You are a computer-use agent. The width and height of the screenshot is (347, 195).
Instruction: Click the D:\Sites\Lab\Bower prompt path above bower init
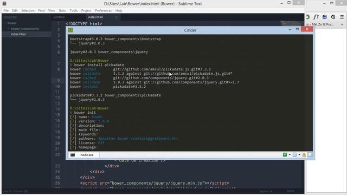pos(89,108)
